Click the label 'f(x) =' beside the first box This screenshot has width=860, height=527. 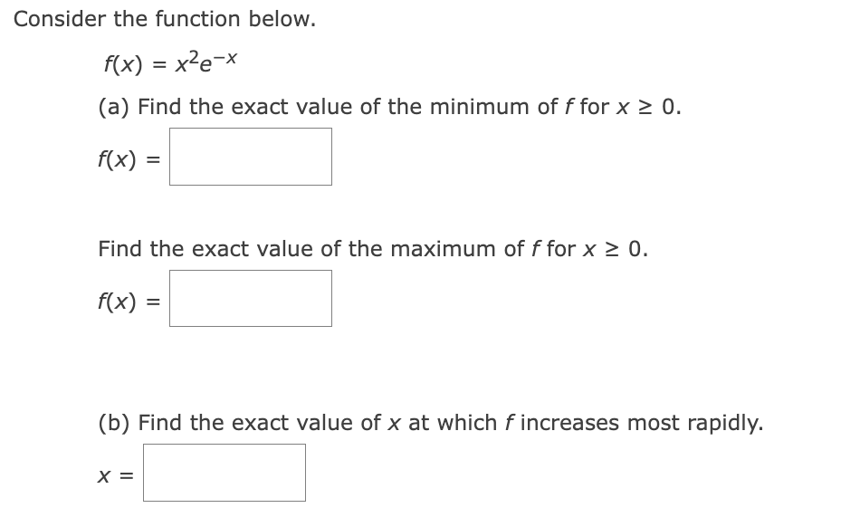[127, 158]
